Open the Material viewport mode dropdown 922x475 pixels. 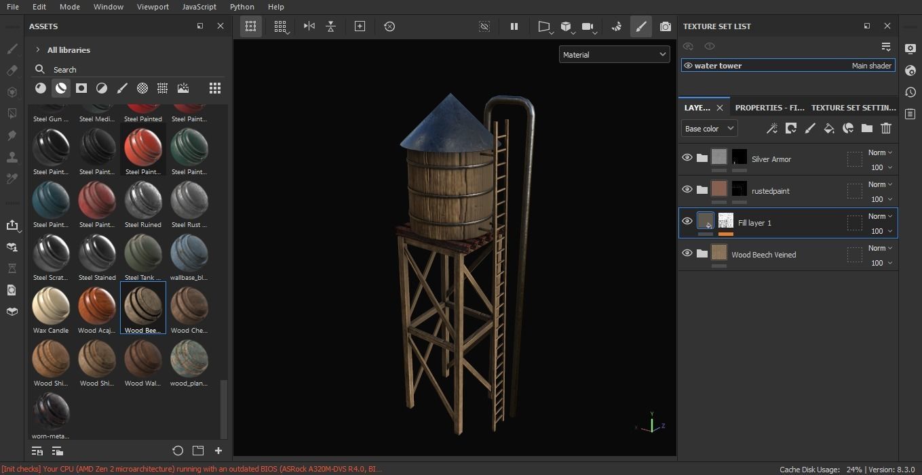pyautogui.click(x=615, y=55)
